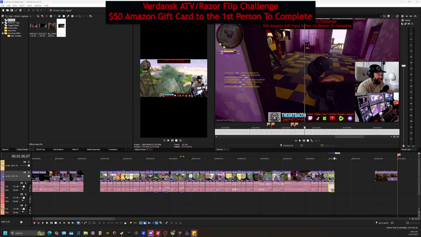The width and height of the screenshot is (421, 237).
Task: Open the Project Media views dropdown arrow
Action: point(76,16)
